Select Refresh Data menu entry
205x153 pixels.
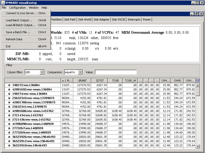pyautogui.click(x=26, y=39)
